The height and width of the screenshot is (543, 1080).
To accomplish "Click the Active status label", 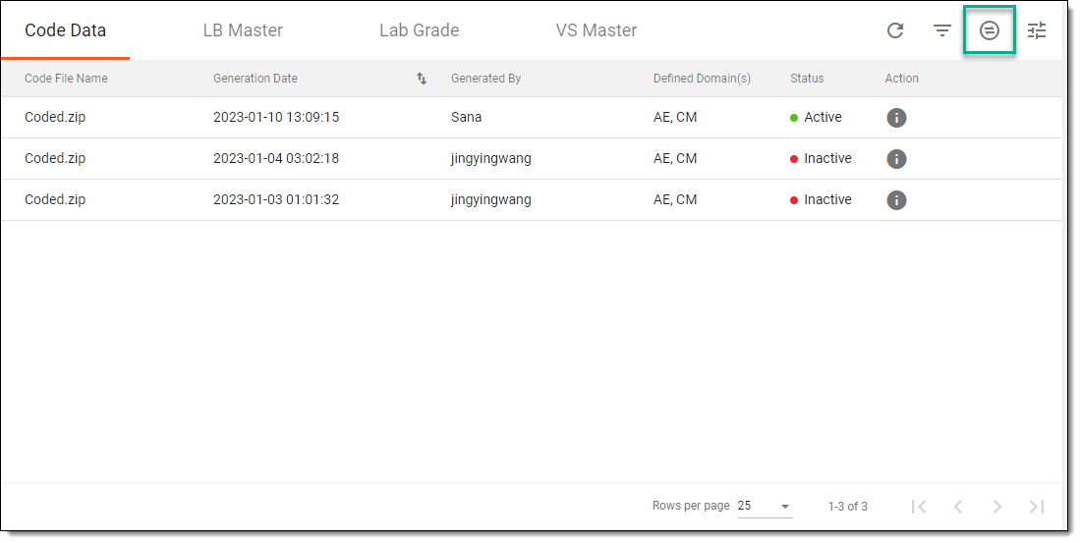I will tap(824, 117).
